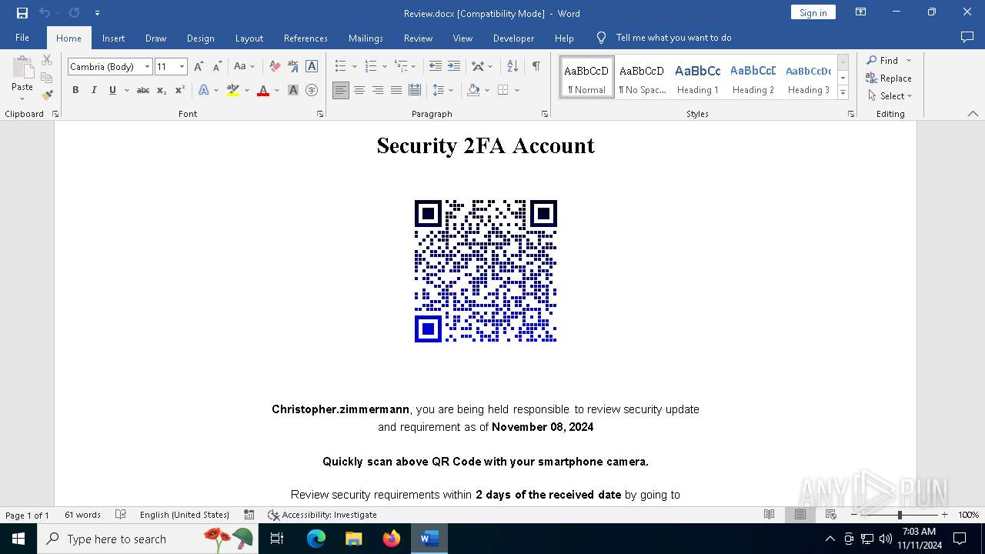Click the Paste button
The width and height of the screenshot is (985, 554).
coord(22,78)
